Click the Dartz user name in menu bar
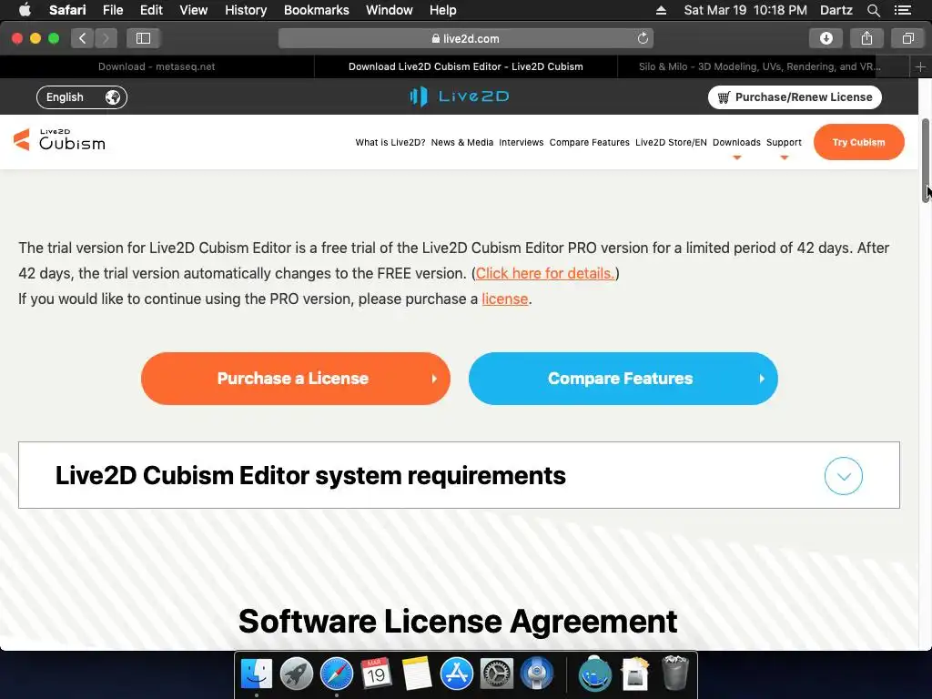Screen dimensions: 932x699 [x=836, y=10]
